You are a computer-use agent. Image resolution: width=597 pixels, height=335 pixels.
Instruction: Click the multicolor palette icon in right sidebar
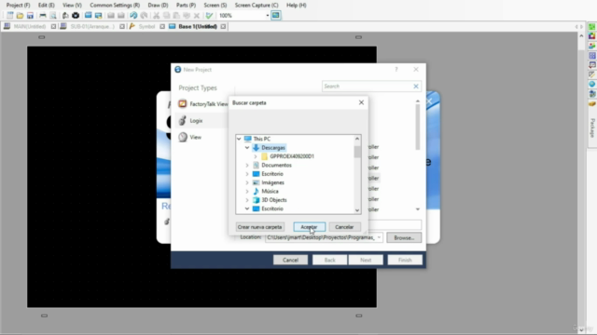tap(592, 36)
